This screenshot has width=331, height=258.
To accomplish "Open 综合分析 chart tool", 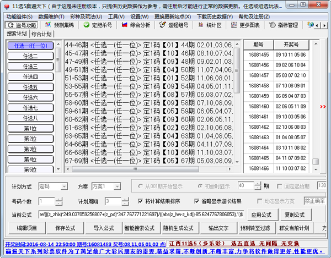I will pos(136,25).
